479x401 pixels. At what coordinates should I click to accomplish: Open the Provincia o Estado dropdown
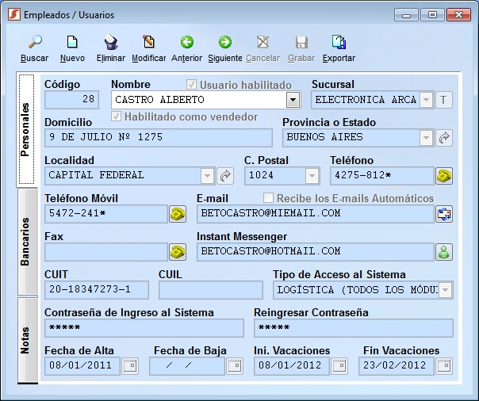[x=427, y=138]
